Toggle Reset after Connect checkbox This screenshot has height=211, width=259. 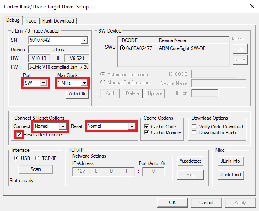coord(19,135)
